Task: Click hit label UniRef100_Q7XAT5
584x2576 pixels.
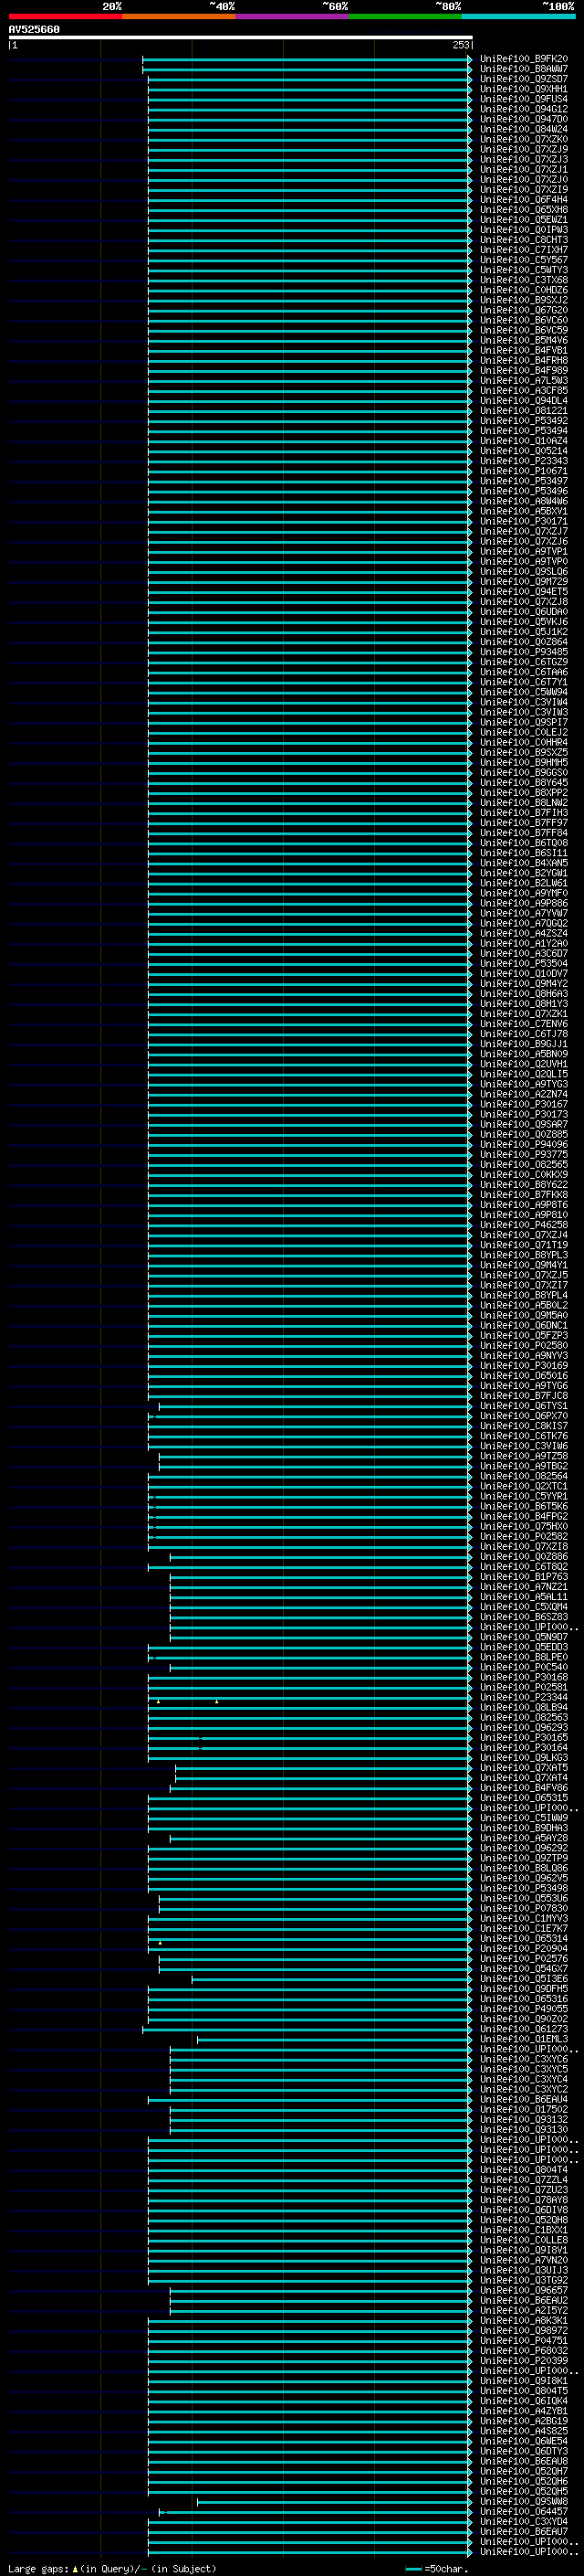Action: click(524, 1768)
